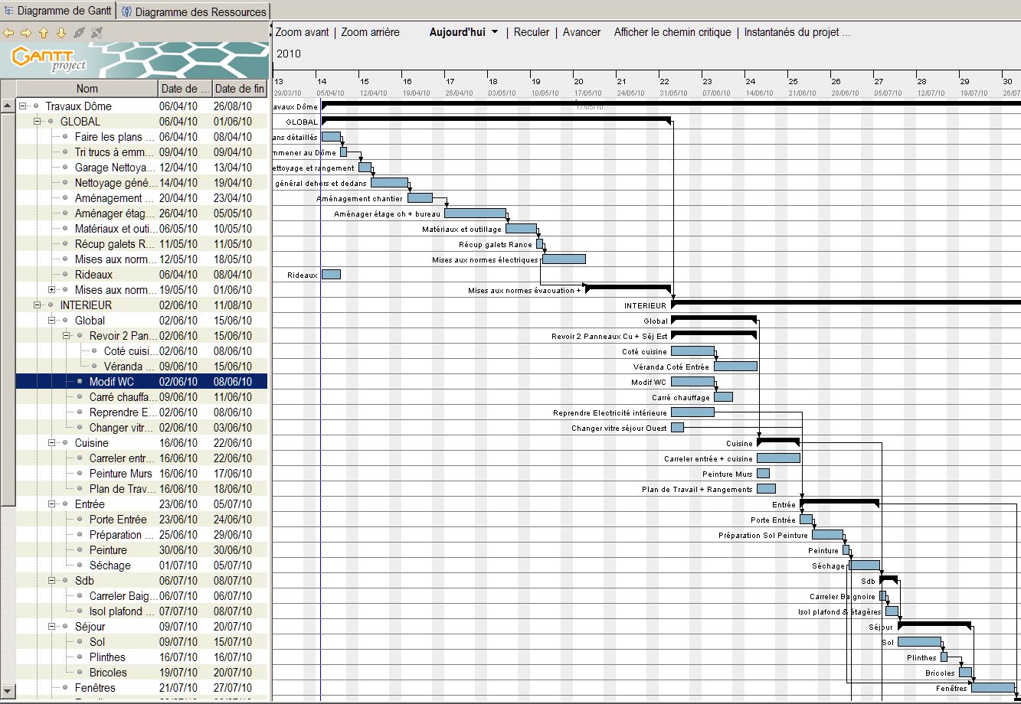
Task: Click Afficher le chemin critique
Action: tap(672, 32)
